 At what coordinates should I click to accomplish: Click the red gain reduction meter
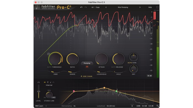pyautogui.click(x=155, y=16)
